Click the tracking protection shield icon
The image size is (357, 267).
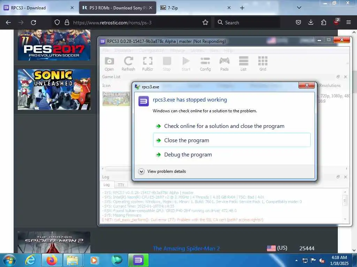(x=57, y=23)
